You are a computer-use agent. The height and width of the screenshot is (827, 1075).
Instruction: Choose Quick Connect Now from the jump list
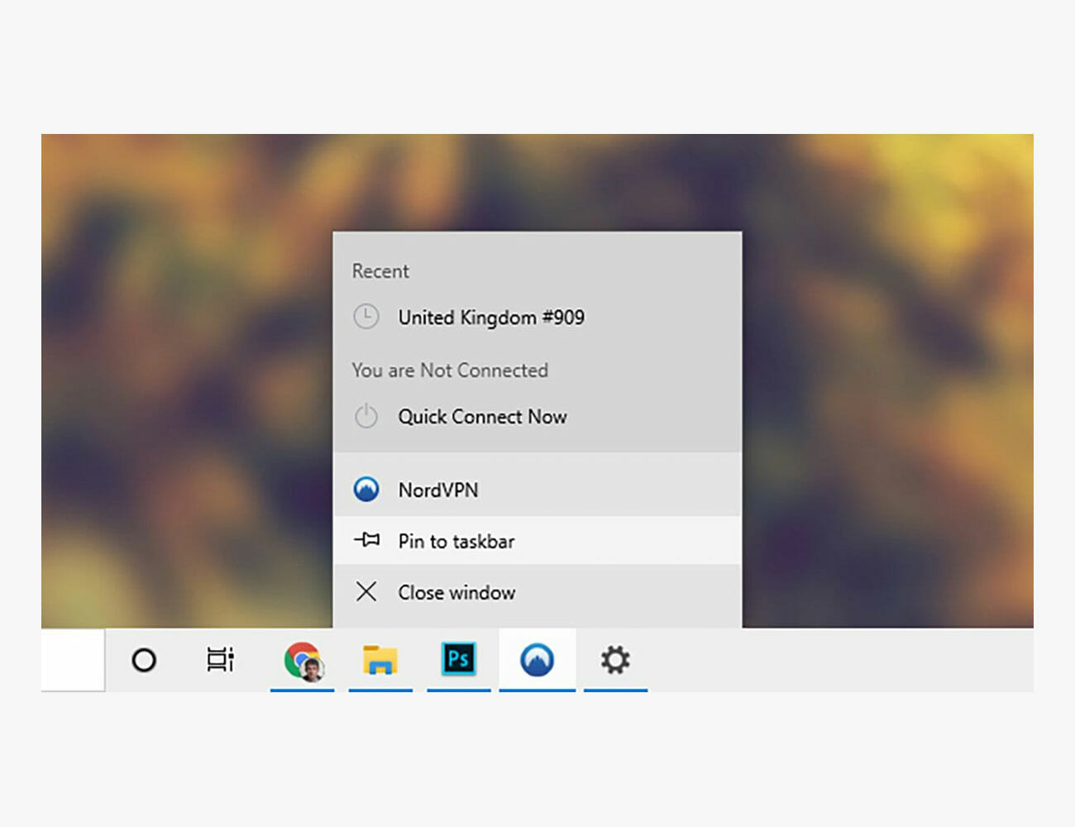pyautogui.click(x=482, y=417)
